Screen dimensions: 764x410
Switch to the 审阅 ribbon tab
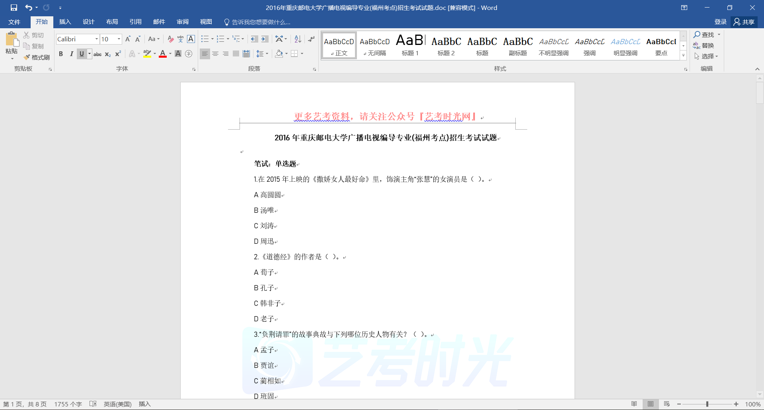click(183, 22)
